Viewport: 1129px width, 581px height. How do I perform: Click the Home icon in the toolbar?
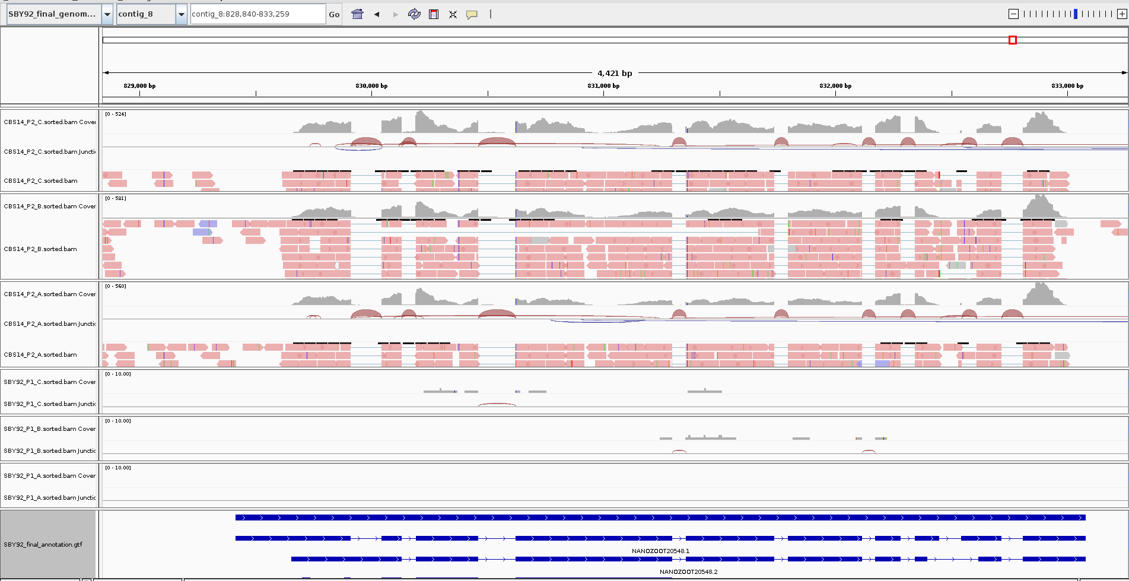[357, 14]
